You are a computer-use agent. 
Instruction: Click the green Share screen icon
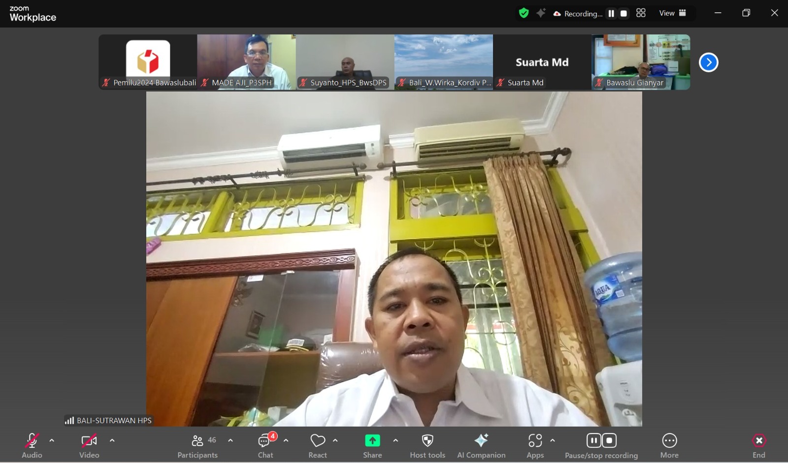coord(372,441)
